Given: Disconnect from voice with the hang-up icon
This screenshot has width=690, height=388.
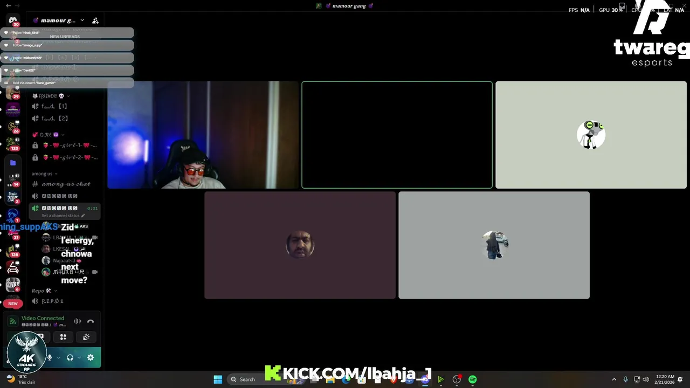Looking at the screenshot, I should coord(91,322).
